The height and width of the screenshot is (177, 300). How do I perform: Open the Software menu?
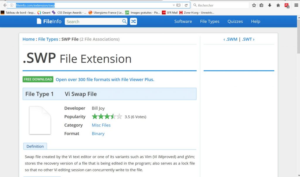pos(183,21)
